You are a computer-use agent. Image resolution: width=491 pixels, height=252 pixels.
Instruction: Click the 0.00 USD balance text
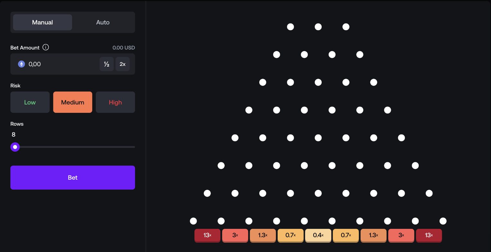[x=124, y=48]
